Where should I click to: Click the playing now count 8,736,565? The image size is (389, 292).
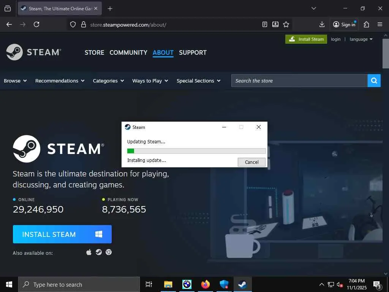tap(124, 209)
